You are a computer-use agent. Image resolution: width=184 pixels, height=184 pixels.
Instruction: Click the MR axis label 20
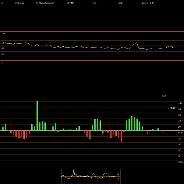pos(179,127)
